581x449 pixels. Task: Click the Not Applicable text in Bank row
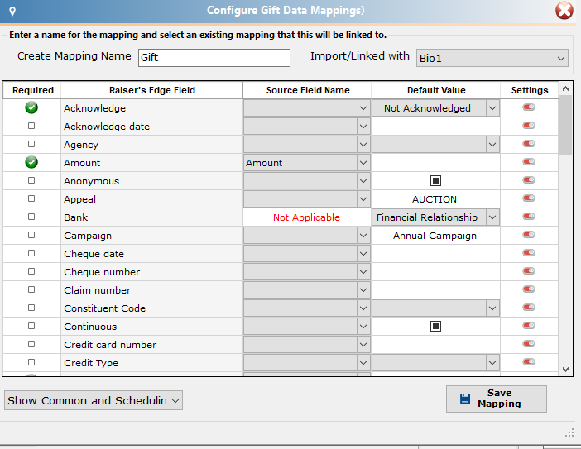[306, 217]
